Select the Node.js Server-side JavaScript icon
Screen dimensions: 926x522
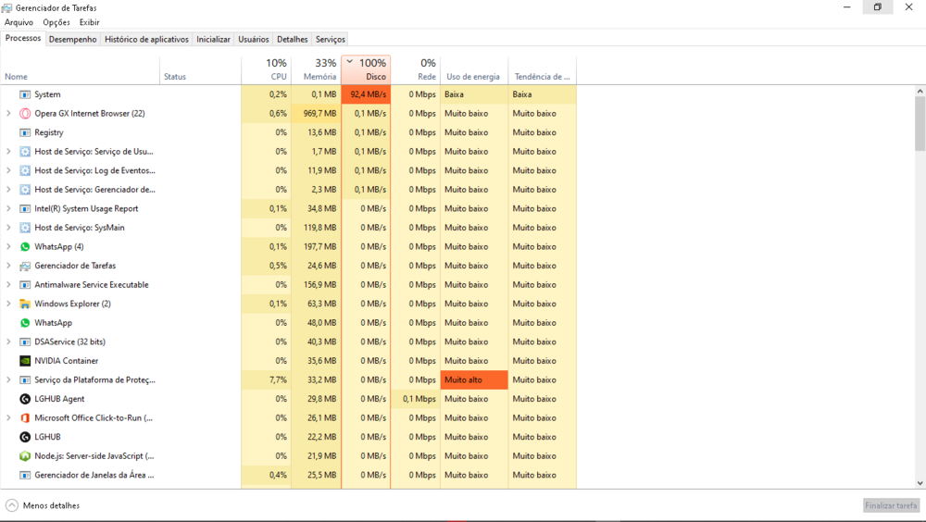(25, 456)
